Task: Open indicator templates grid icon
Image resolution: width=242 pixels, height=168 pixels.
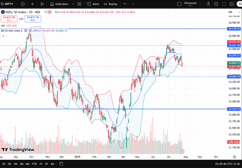Action: click(x=79, y=4)
